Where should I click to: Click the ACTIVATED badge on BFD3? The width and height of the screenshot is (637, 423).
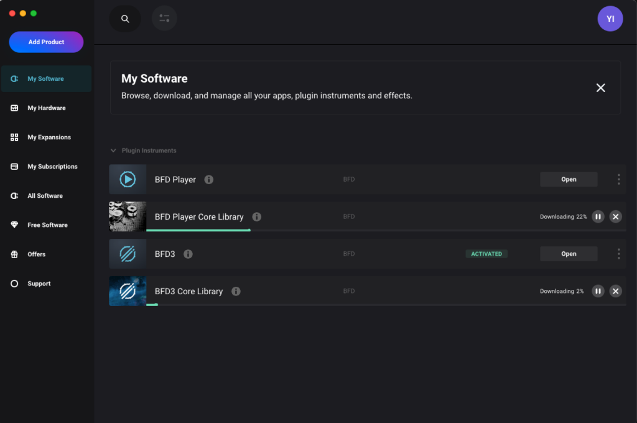point(486,254)
